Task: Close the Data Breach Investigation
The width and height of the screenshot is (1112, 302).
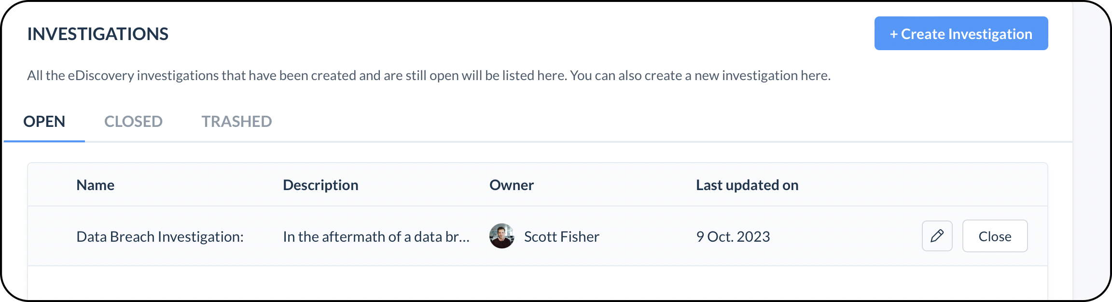Action: point(995,236)
